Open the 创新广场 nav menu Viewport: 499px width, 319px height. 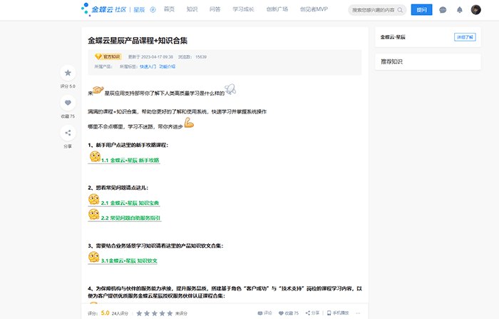point(277,9)
